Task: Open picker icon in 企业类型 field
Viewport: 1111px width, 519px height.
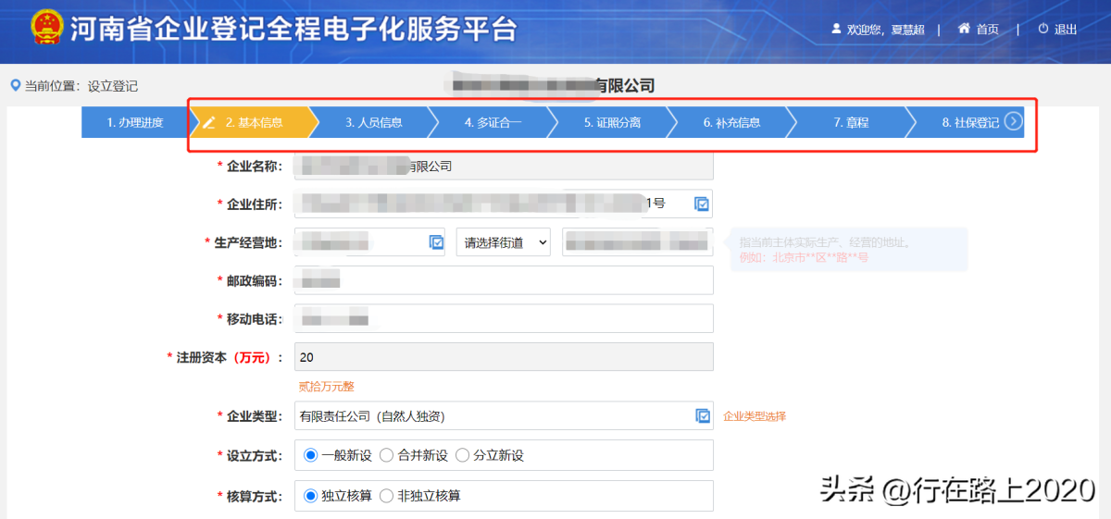Action: click(x=703, y=416)
